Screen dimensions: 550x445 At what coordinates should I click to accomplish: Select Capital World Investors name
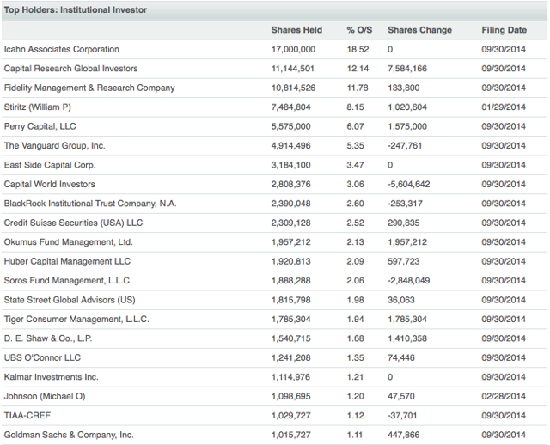click(50, 184)
